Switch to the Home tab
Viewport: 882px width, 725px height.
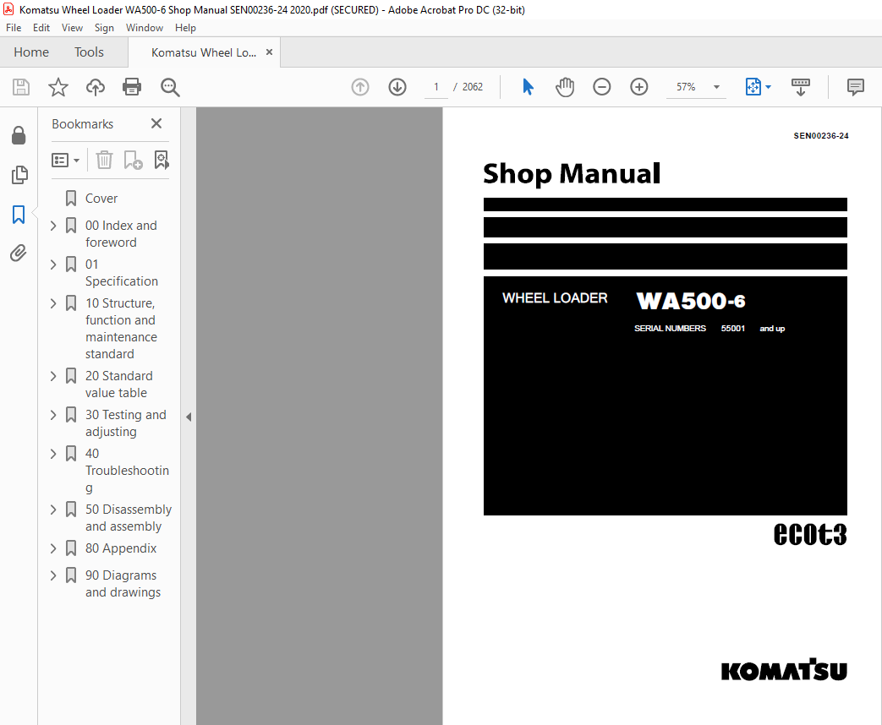[31, 52]
